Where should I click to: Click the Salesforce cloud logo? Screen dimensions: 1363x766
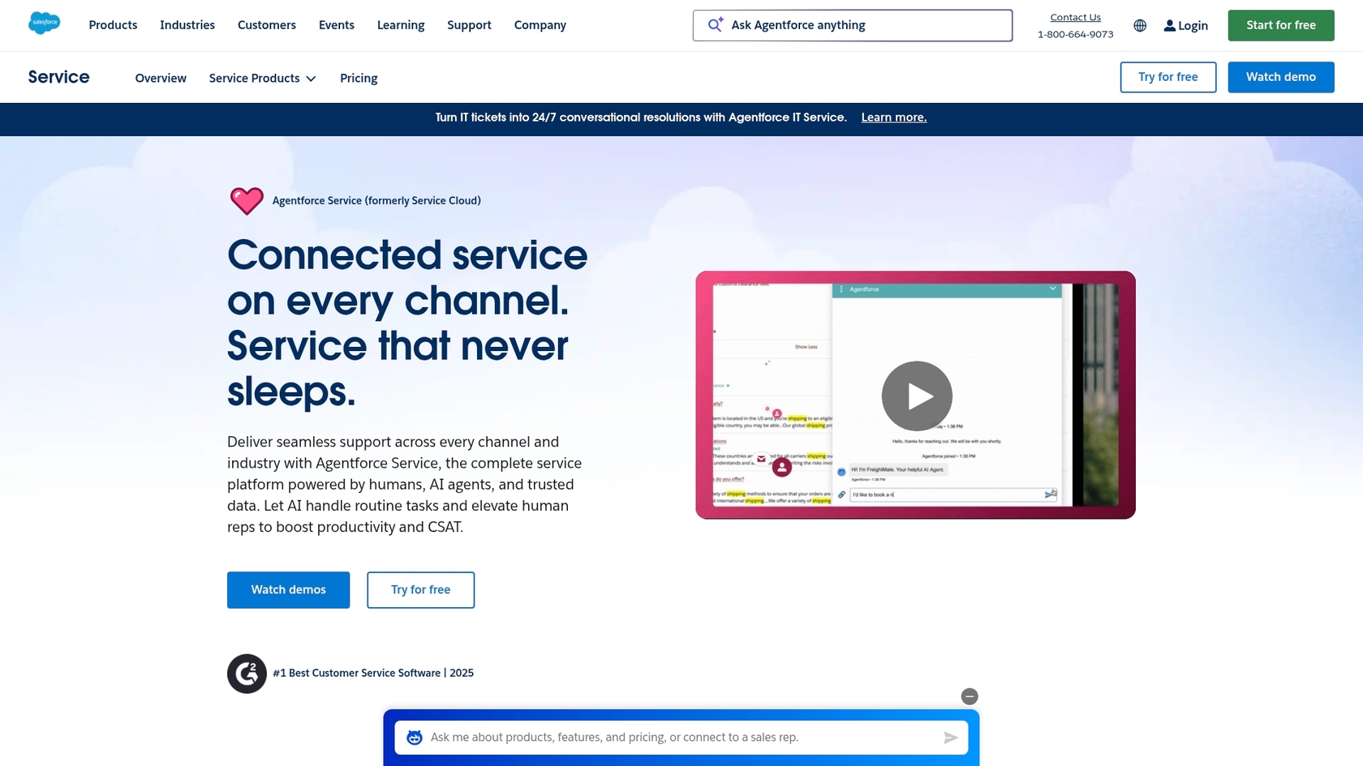[45, 23]
